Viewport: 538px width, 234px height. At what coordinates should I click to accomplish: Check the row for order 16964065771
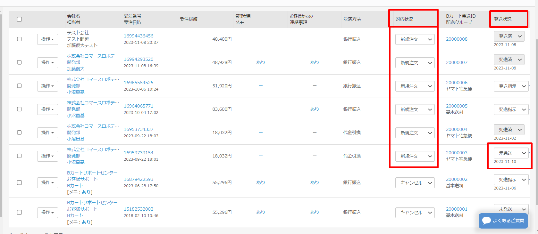(19, 109)
